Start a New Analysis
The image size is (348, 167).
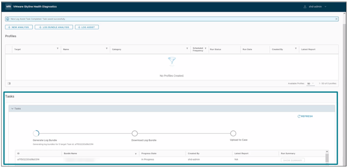(19, 27)
